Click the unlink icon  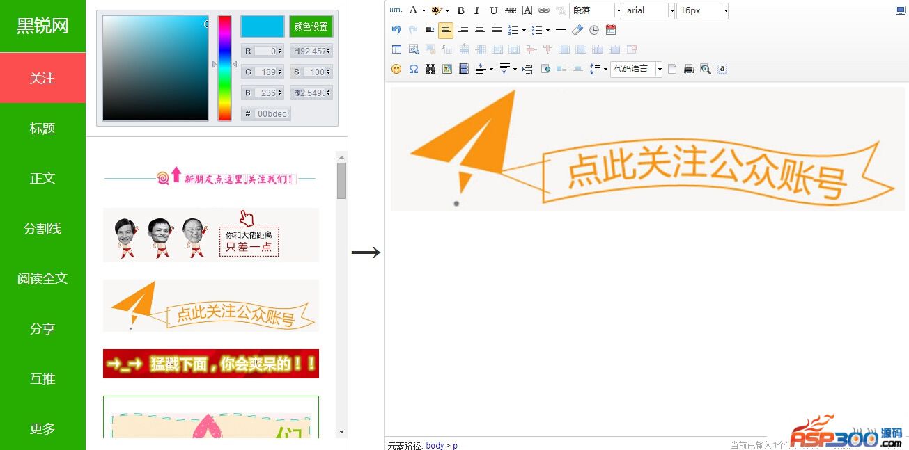coord(561,10)
